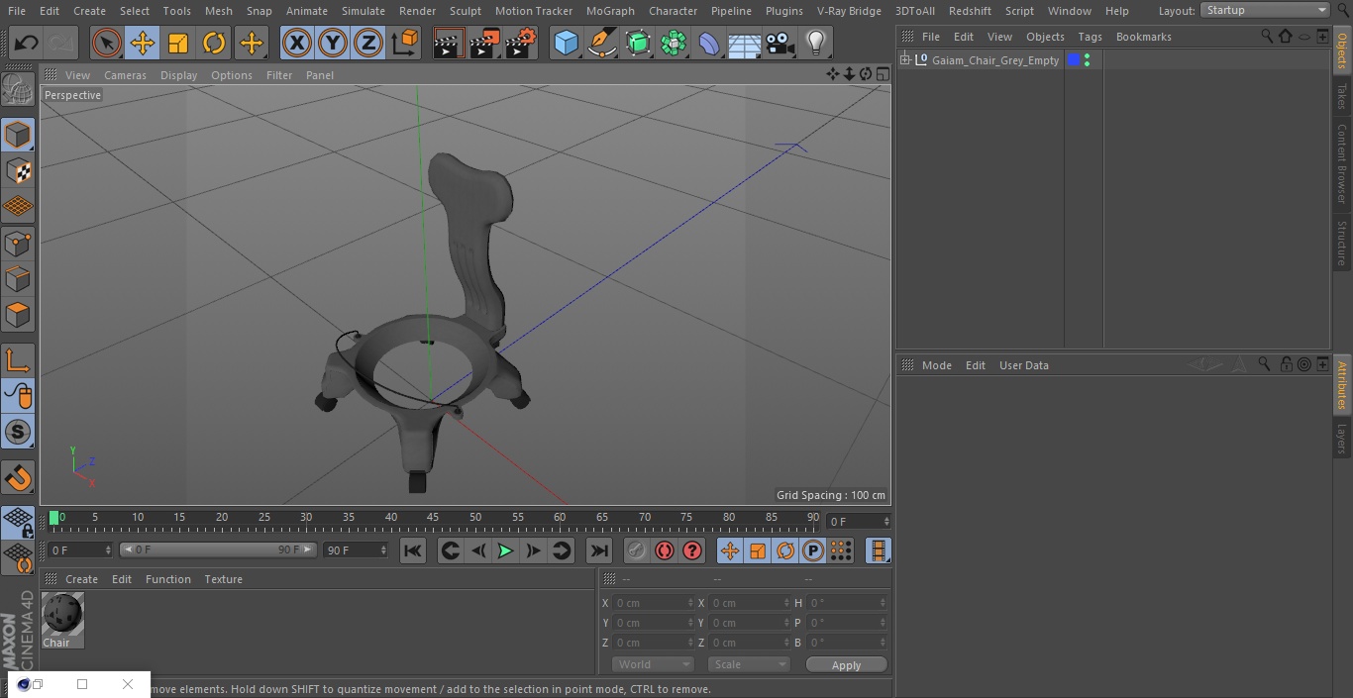Switch to Edges mode
Viewport: 1353px width, 698px height.
click(18, 279)
